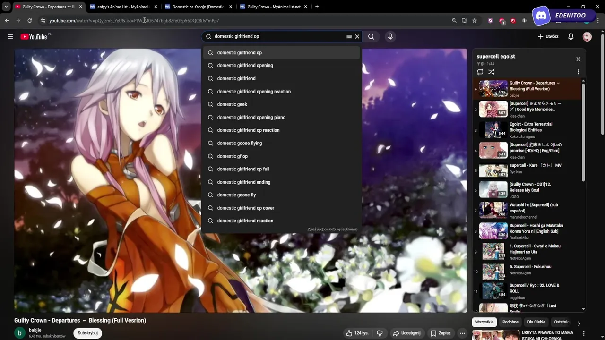605x340 pixels.
Task: Clear the search query with the X
Action: (357, 36)
